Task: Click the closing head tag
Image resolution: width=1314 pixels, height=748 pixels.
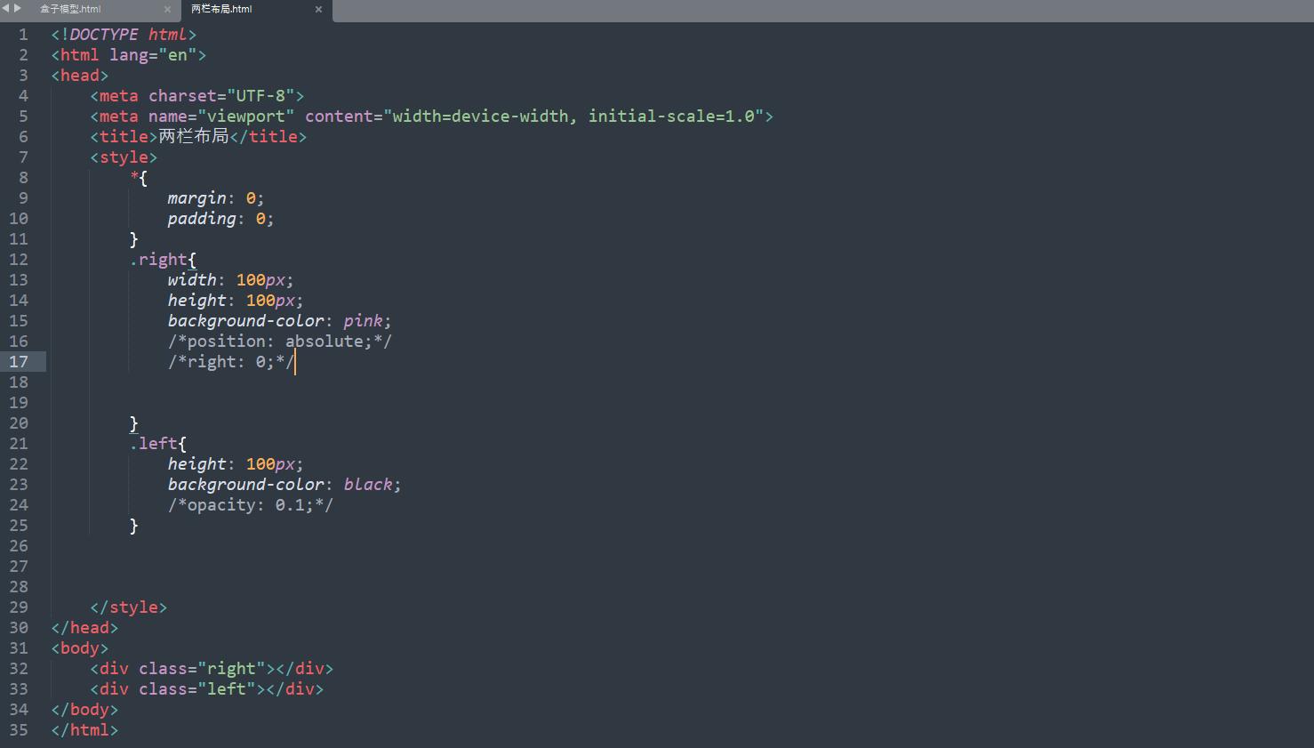Action: click(x=84, y=628)
